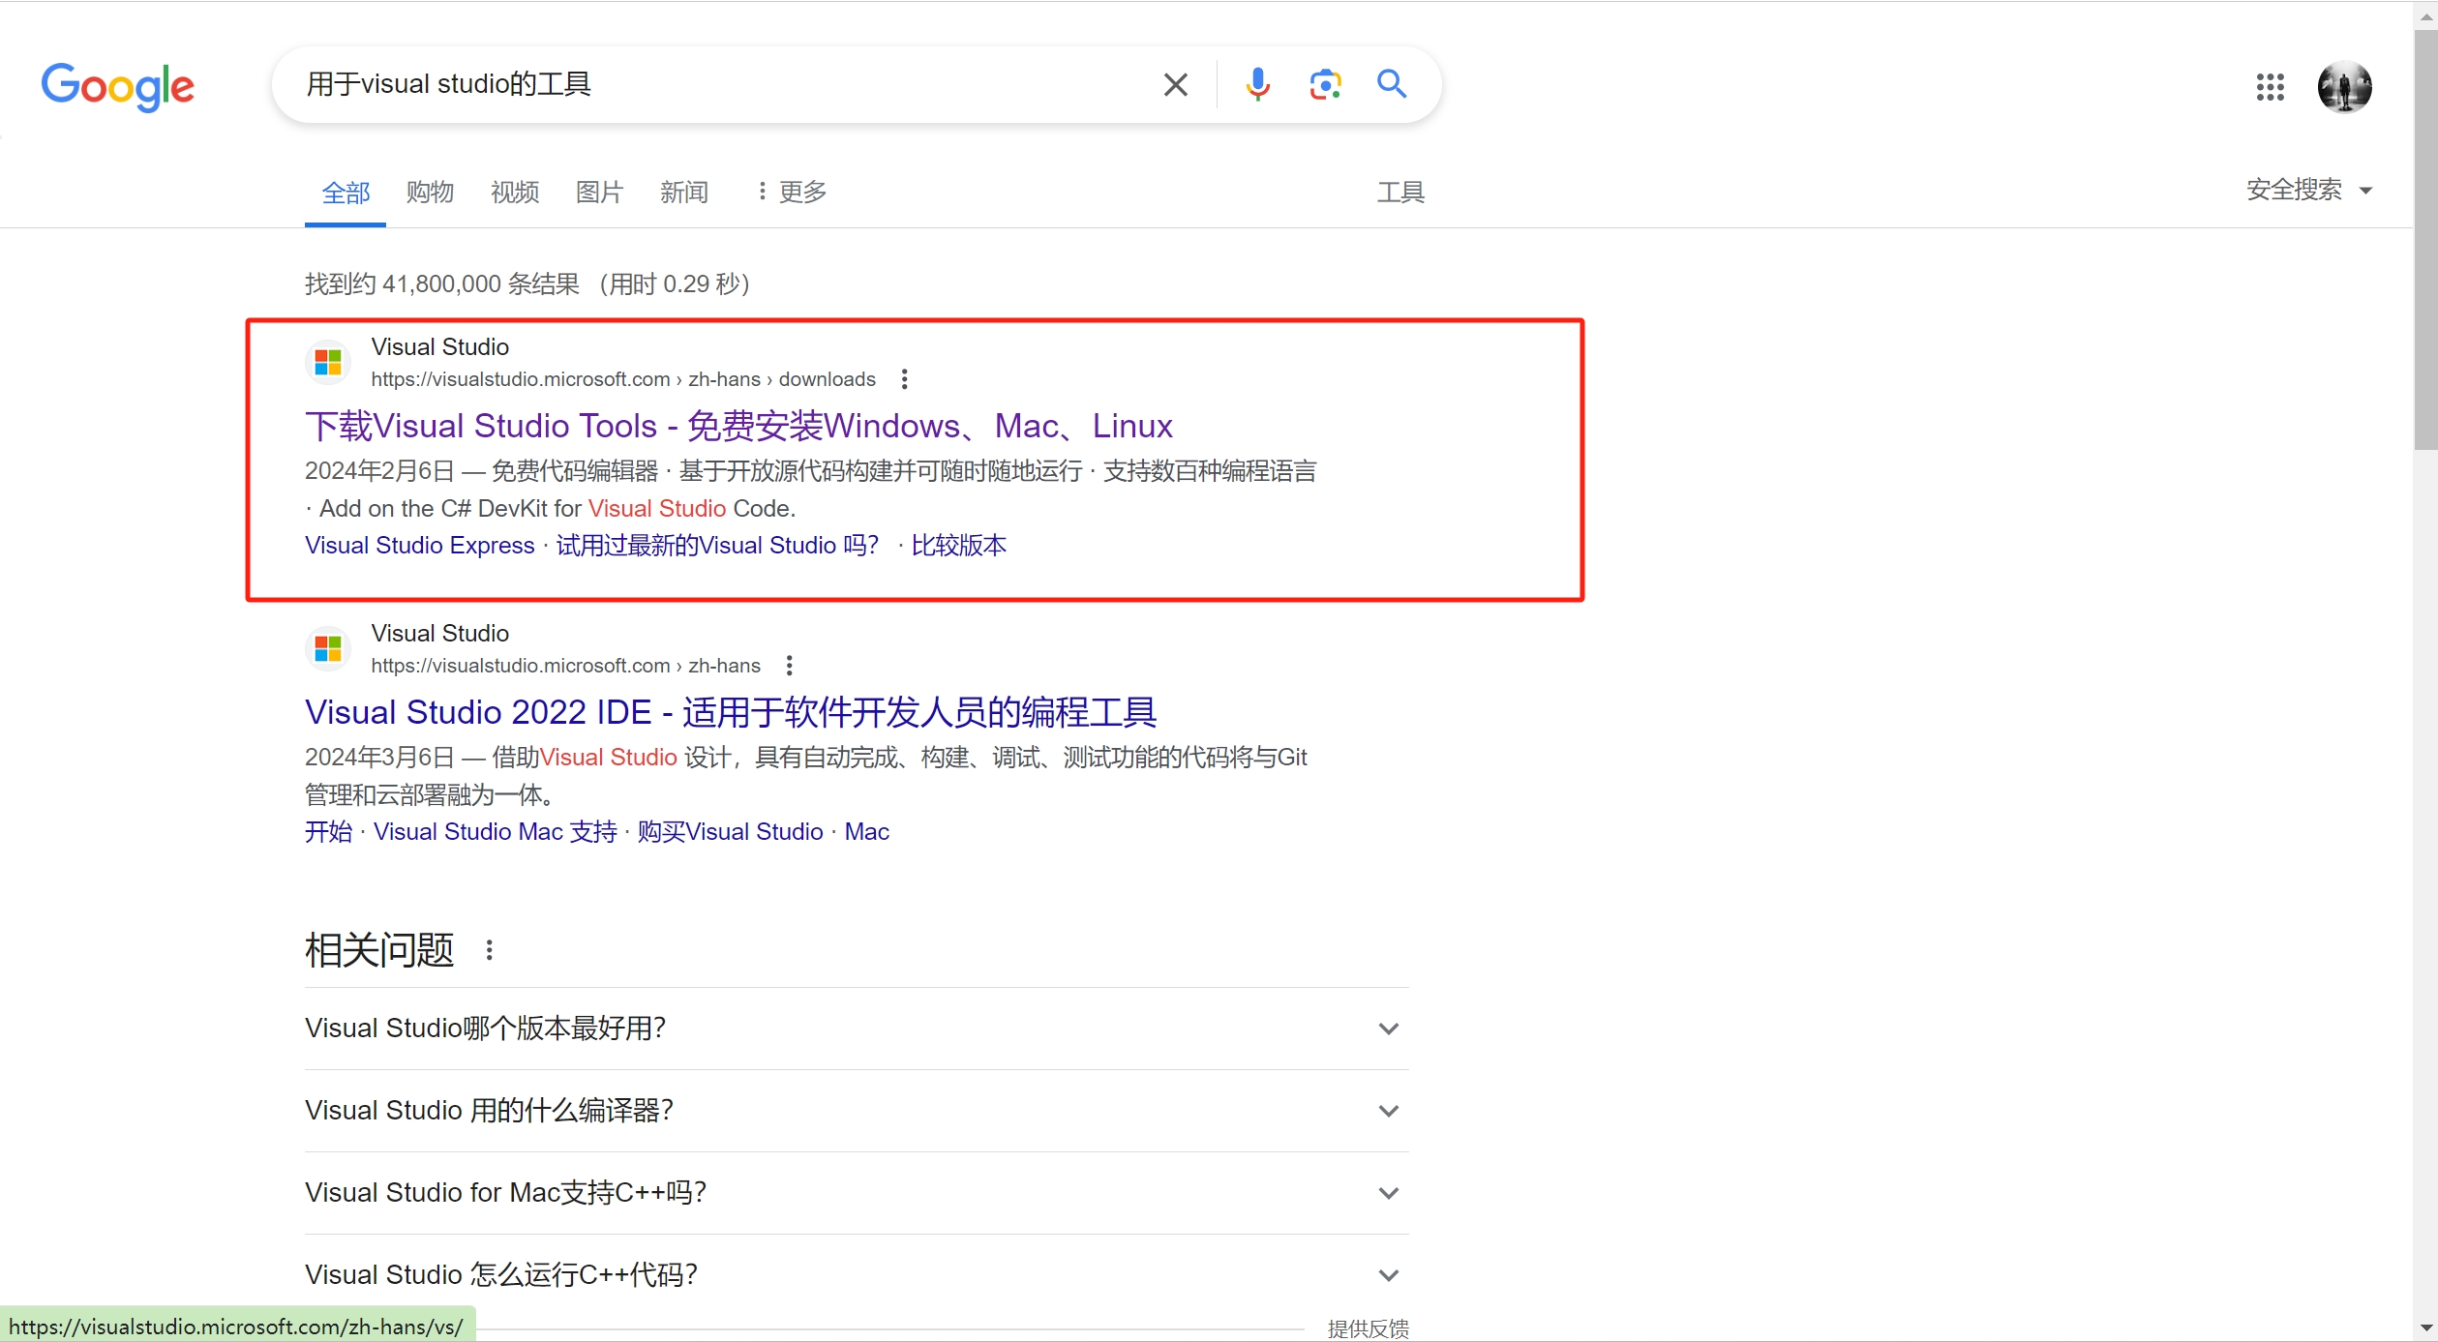Click three-dot menu beside 相关问题 heading
The height and width of the screenshot is (1342, 2438).
tap(490, 950)
